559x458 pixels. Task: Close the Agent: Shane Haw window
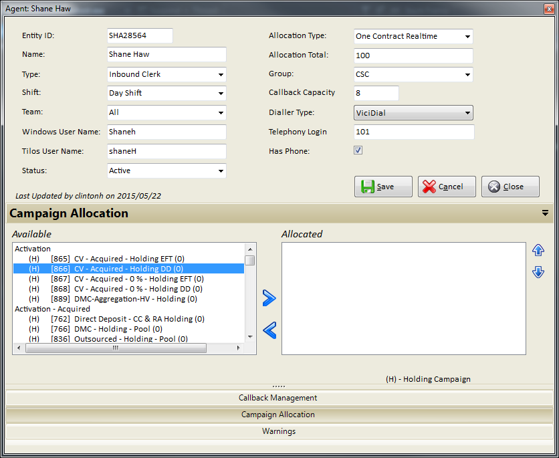pyautogui.click(x=549, y=9)
